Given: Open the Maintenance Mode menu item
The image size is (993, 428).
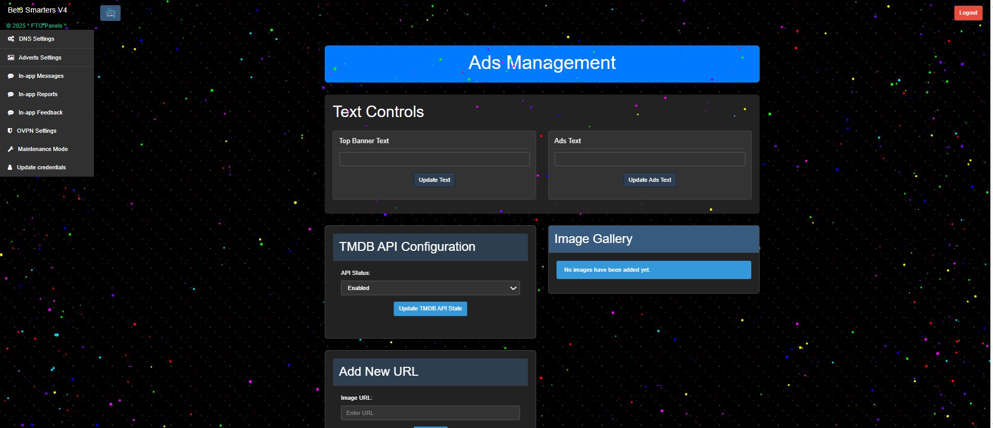Looking at the screenshot, I should pos(43,149).
